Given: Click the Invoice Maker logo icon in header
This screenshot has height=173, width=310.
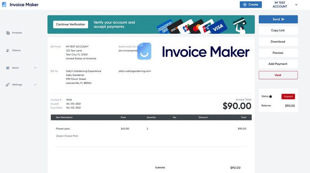Looking at the screenshot, I should tap(4, 5).
